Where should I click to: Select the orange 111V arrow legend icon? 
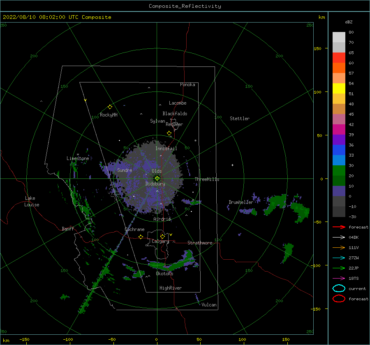coord(339,247)
